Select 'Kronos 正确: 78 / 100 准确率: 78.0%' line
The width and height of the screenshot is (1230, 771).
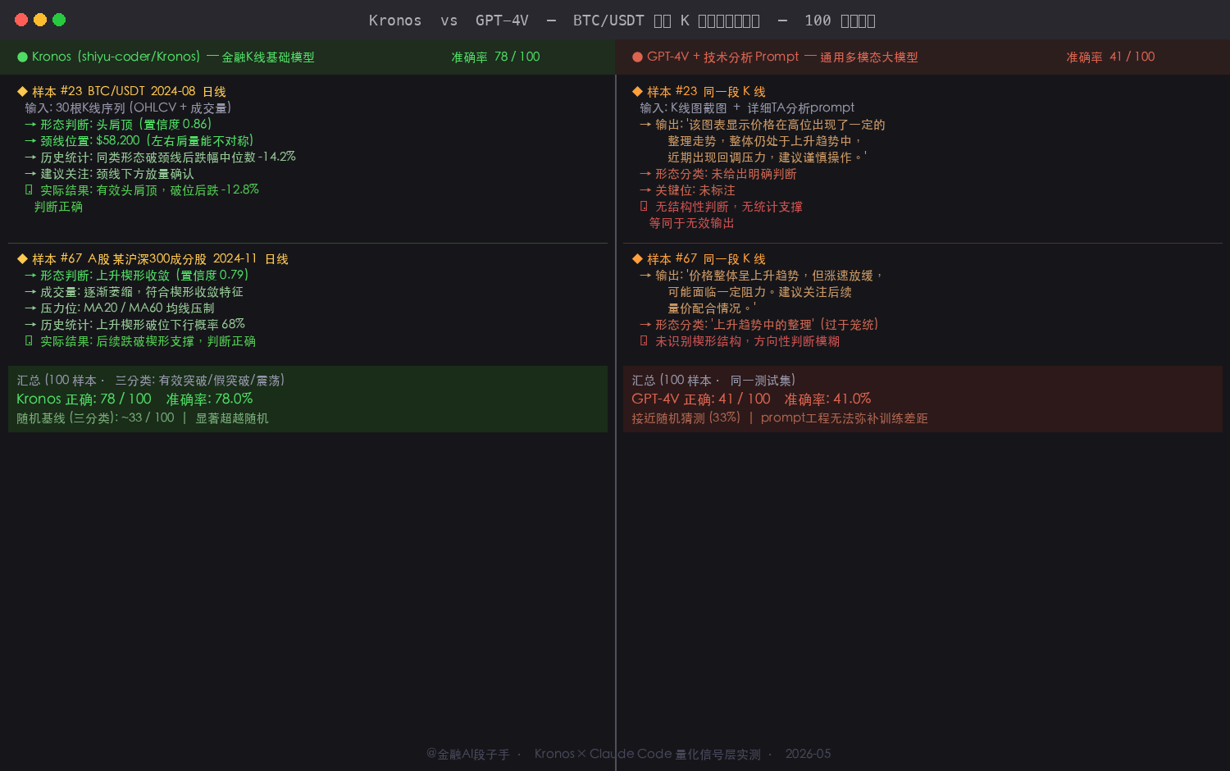(134, 399)
